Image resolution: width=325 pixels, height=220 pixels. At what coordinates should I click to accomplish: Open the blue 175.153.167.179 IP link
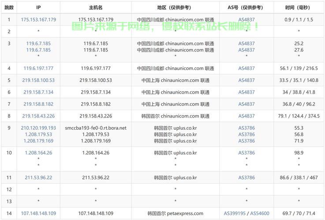[x=38, y=20]
